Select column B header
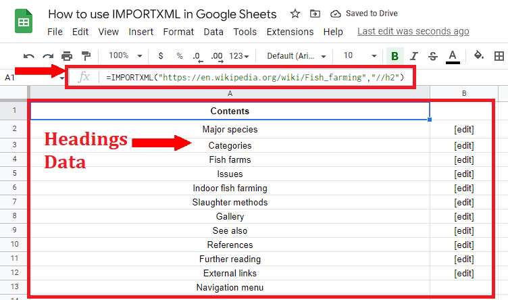Viewport: 508px width, 300px height. point(464,93)
